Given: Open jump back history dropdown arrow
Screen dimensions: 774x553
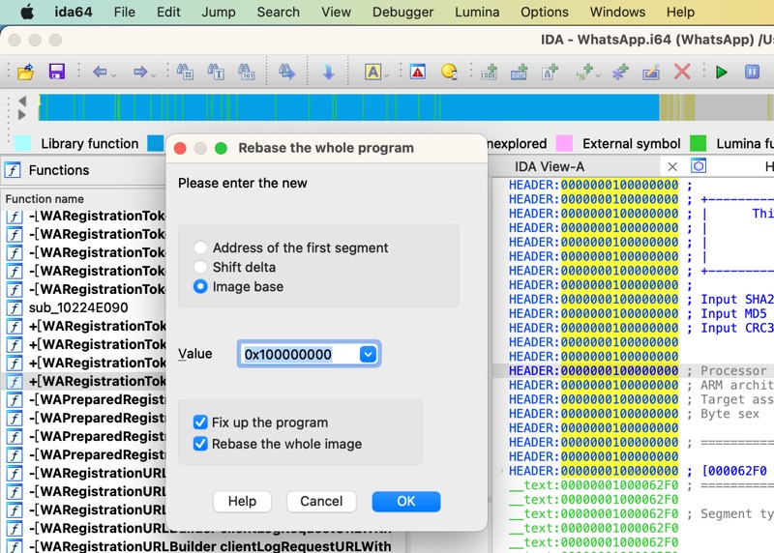Looking at the screenshot, I should (113, 75).
